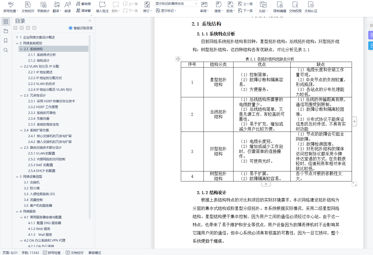Jump to 2.5.3 NAT 的配置 in outline
Screen dimensions: 373x255
41,165
